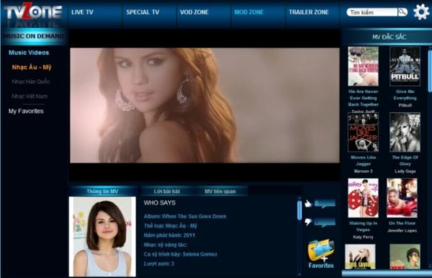Open the MOD ZONE menu
The image size is (432, 278).
[249, 12]
